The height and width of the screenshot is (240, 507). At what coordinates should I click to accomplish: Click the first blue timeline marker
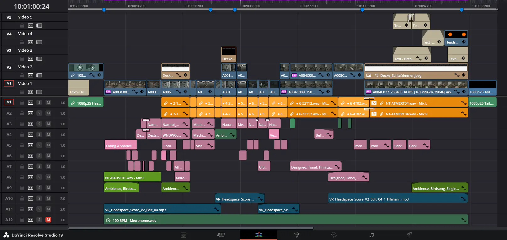(x=104, y=10)
